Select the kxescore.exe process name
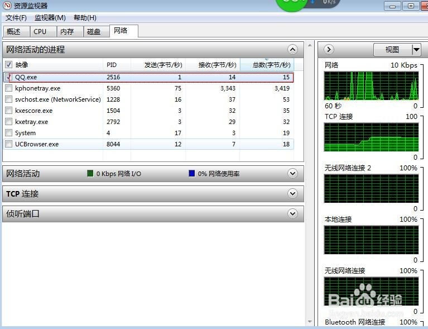Image resolution: width=428 pixels, height=329 pixels. click(34, 111)
